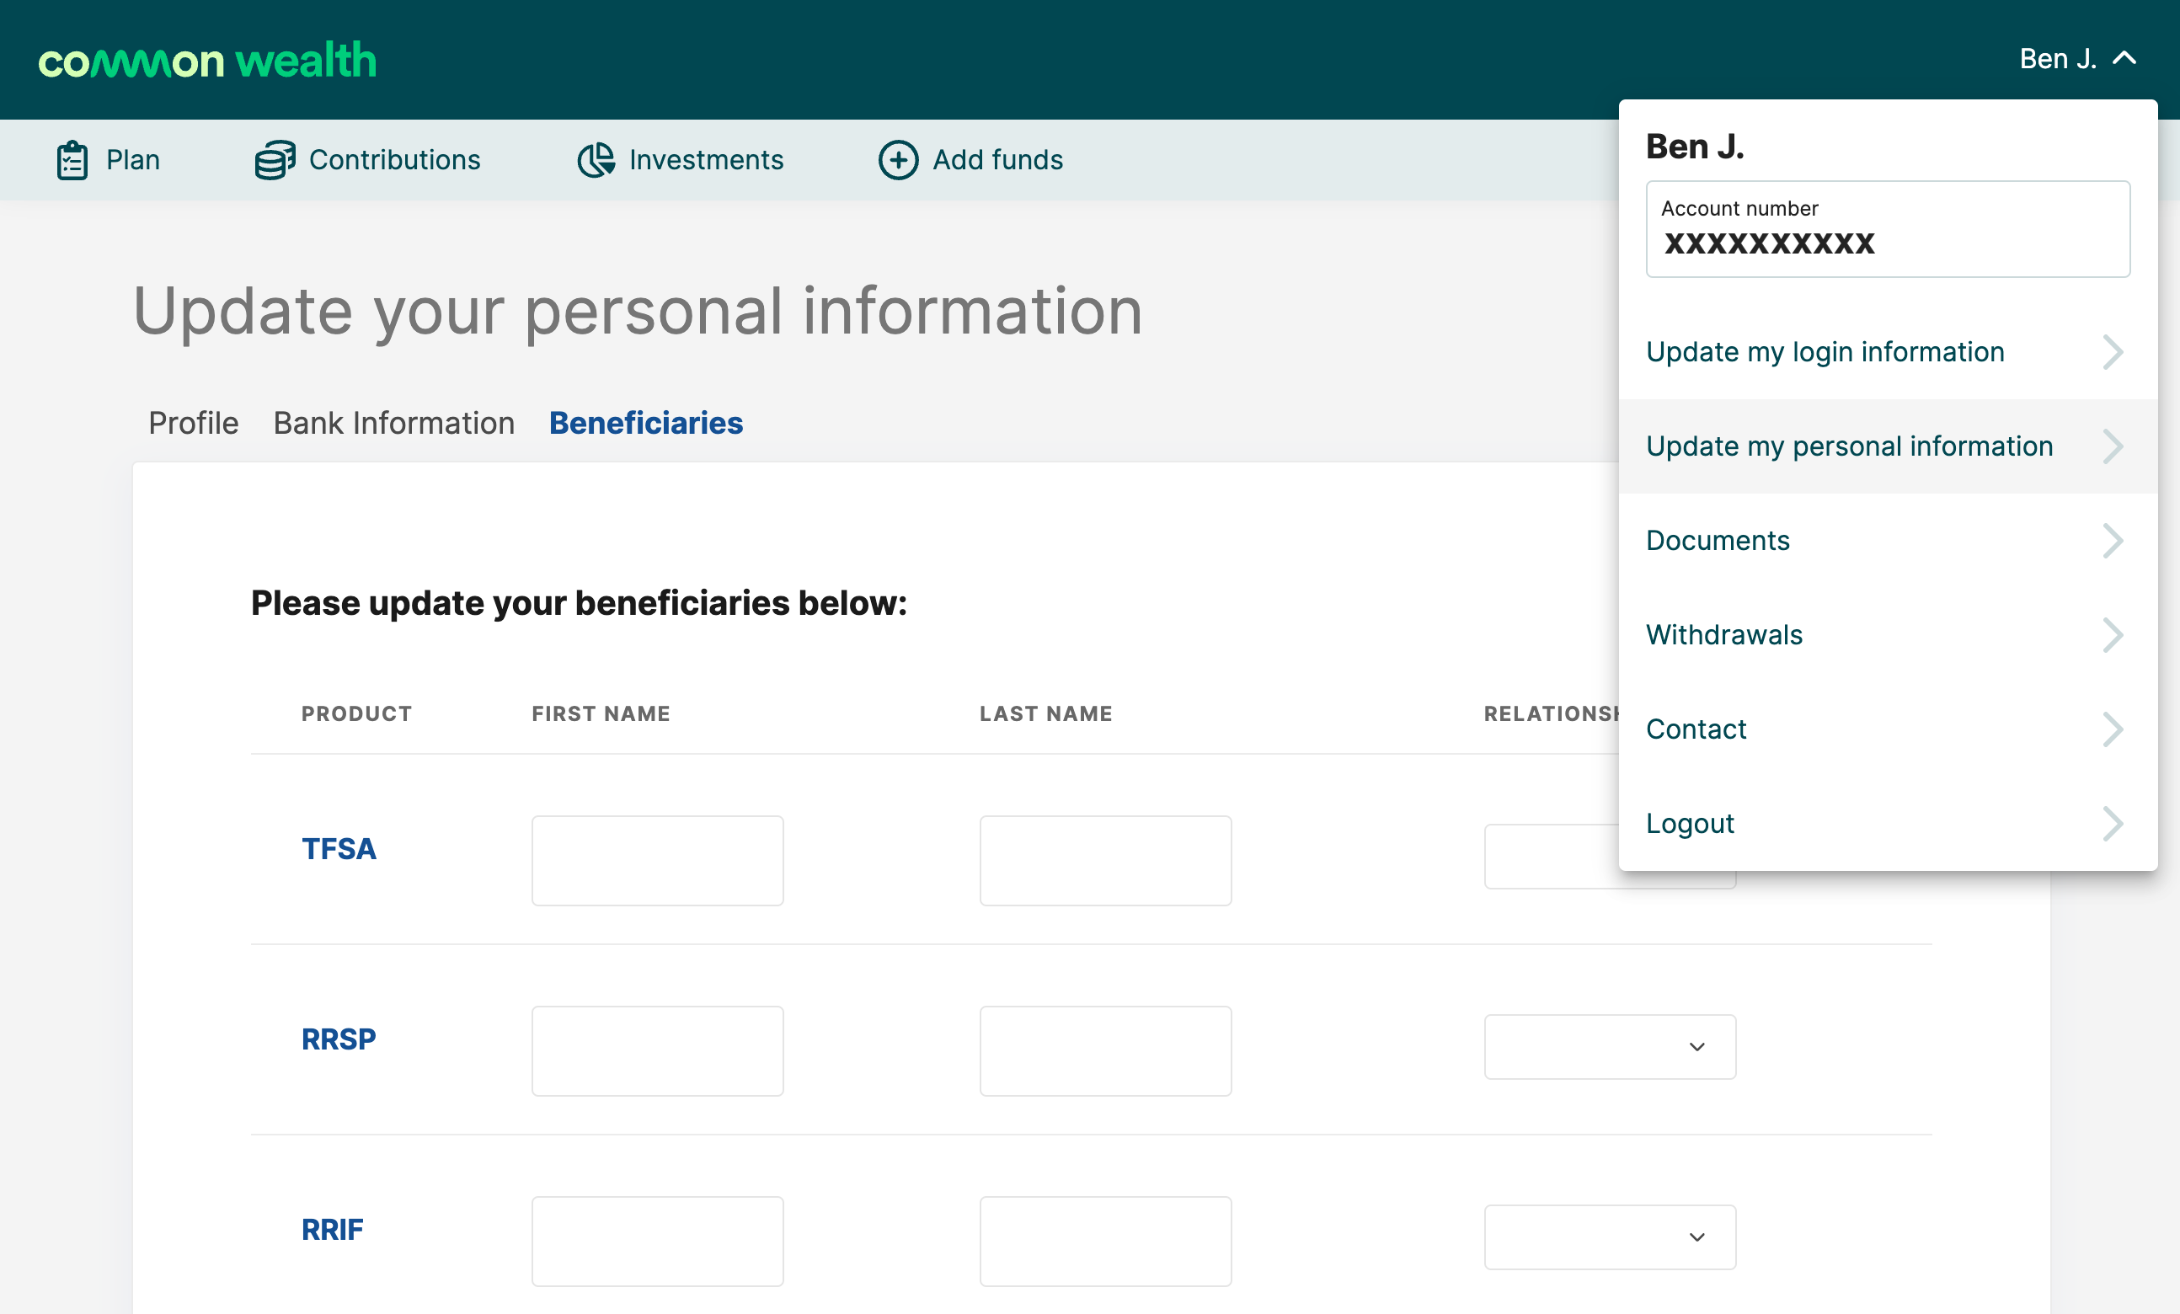Click the Investments pie chart icon
Image resolution: width=2180 pixels, height=1314 pixels.
click(x=596, y=160)
